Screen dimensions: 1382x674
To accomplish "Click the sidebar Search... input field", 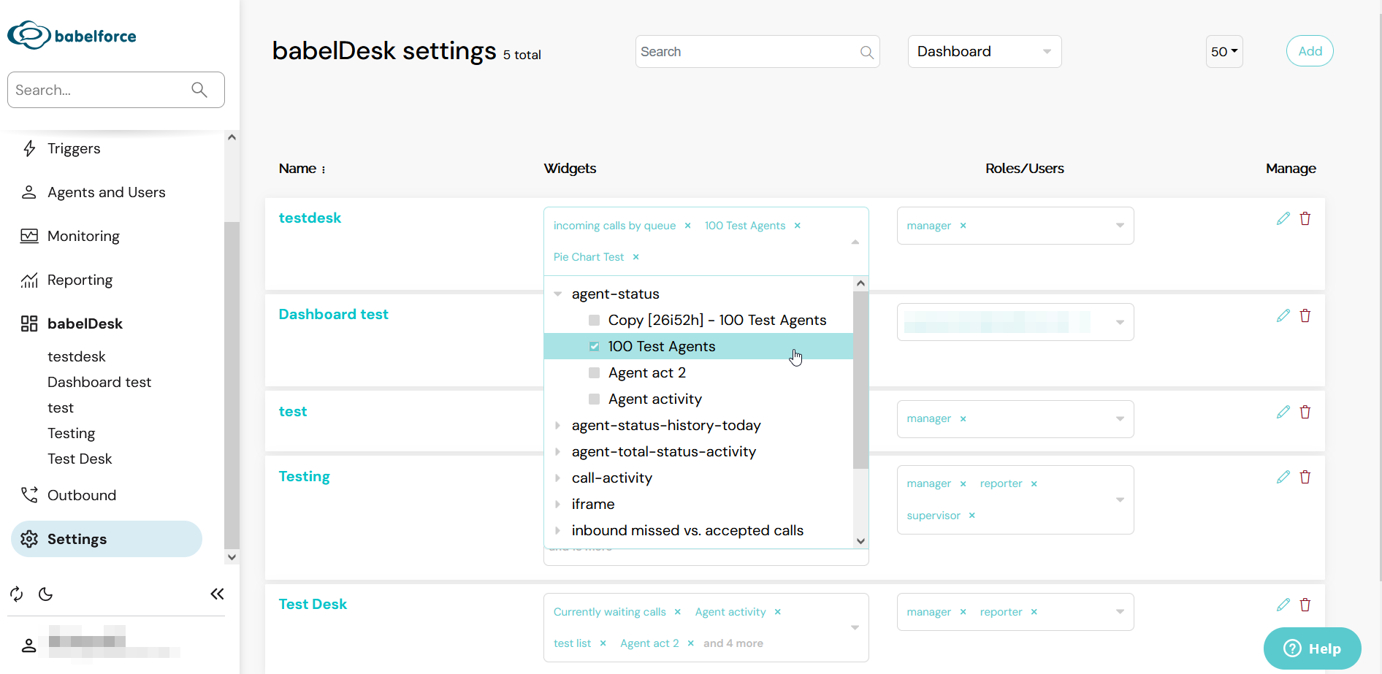I will [x=116, y=90].
